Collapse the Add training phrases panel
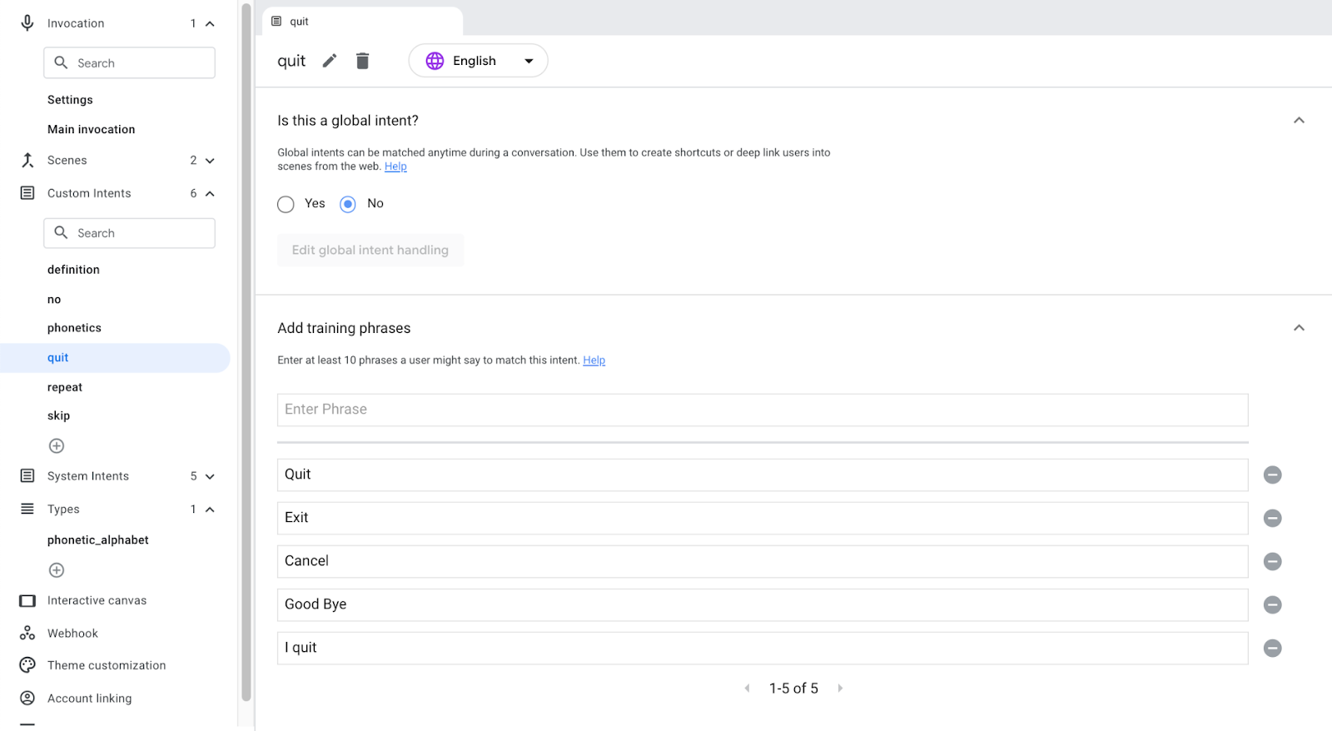 click(1299, 328)
